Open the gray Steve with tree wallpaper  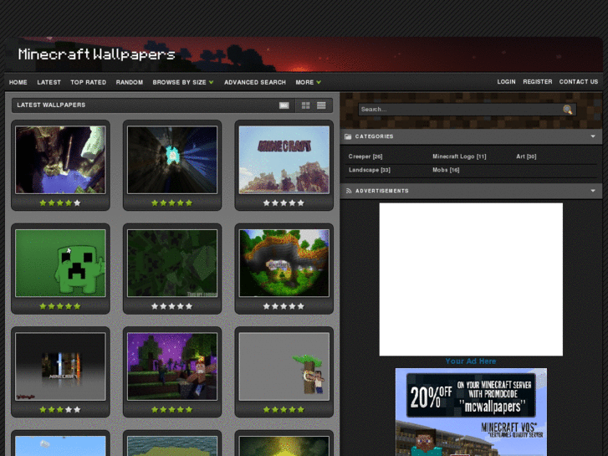(284, 366)
